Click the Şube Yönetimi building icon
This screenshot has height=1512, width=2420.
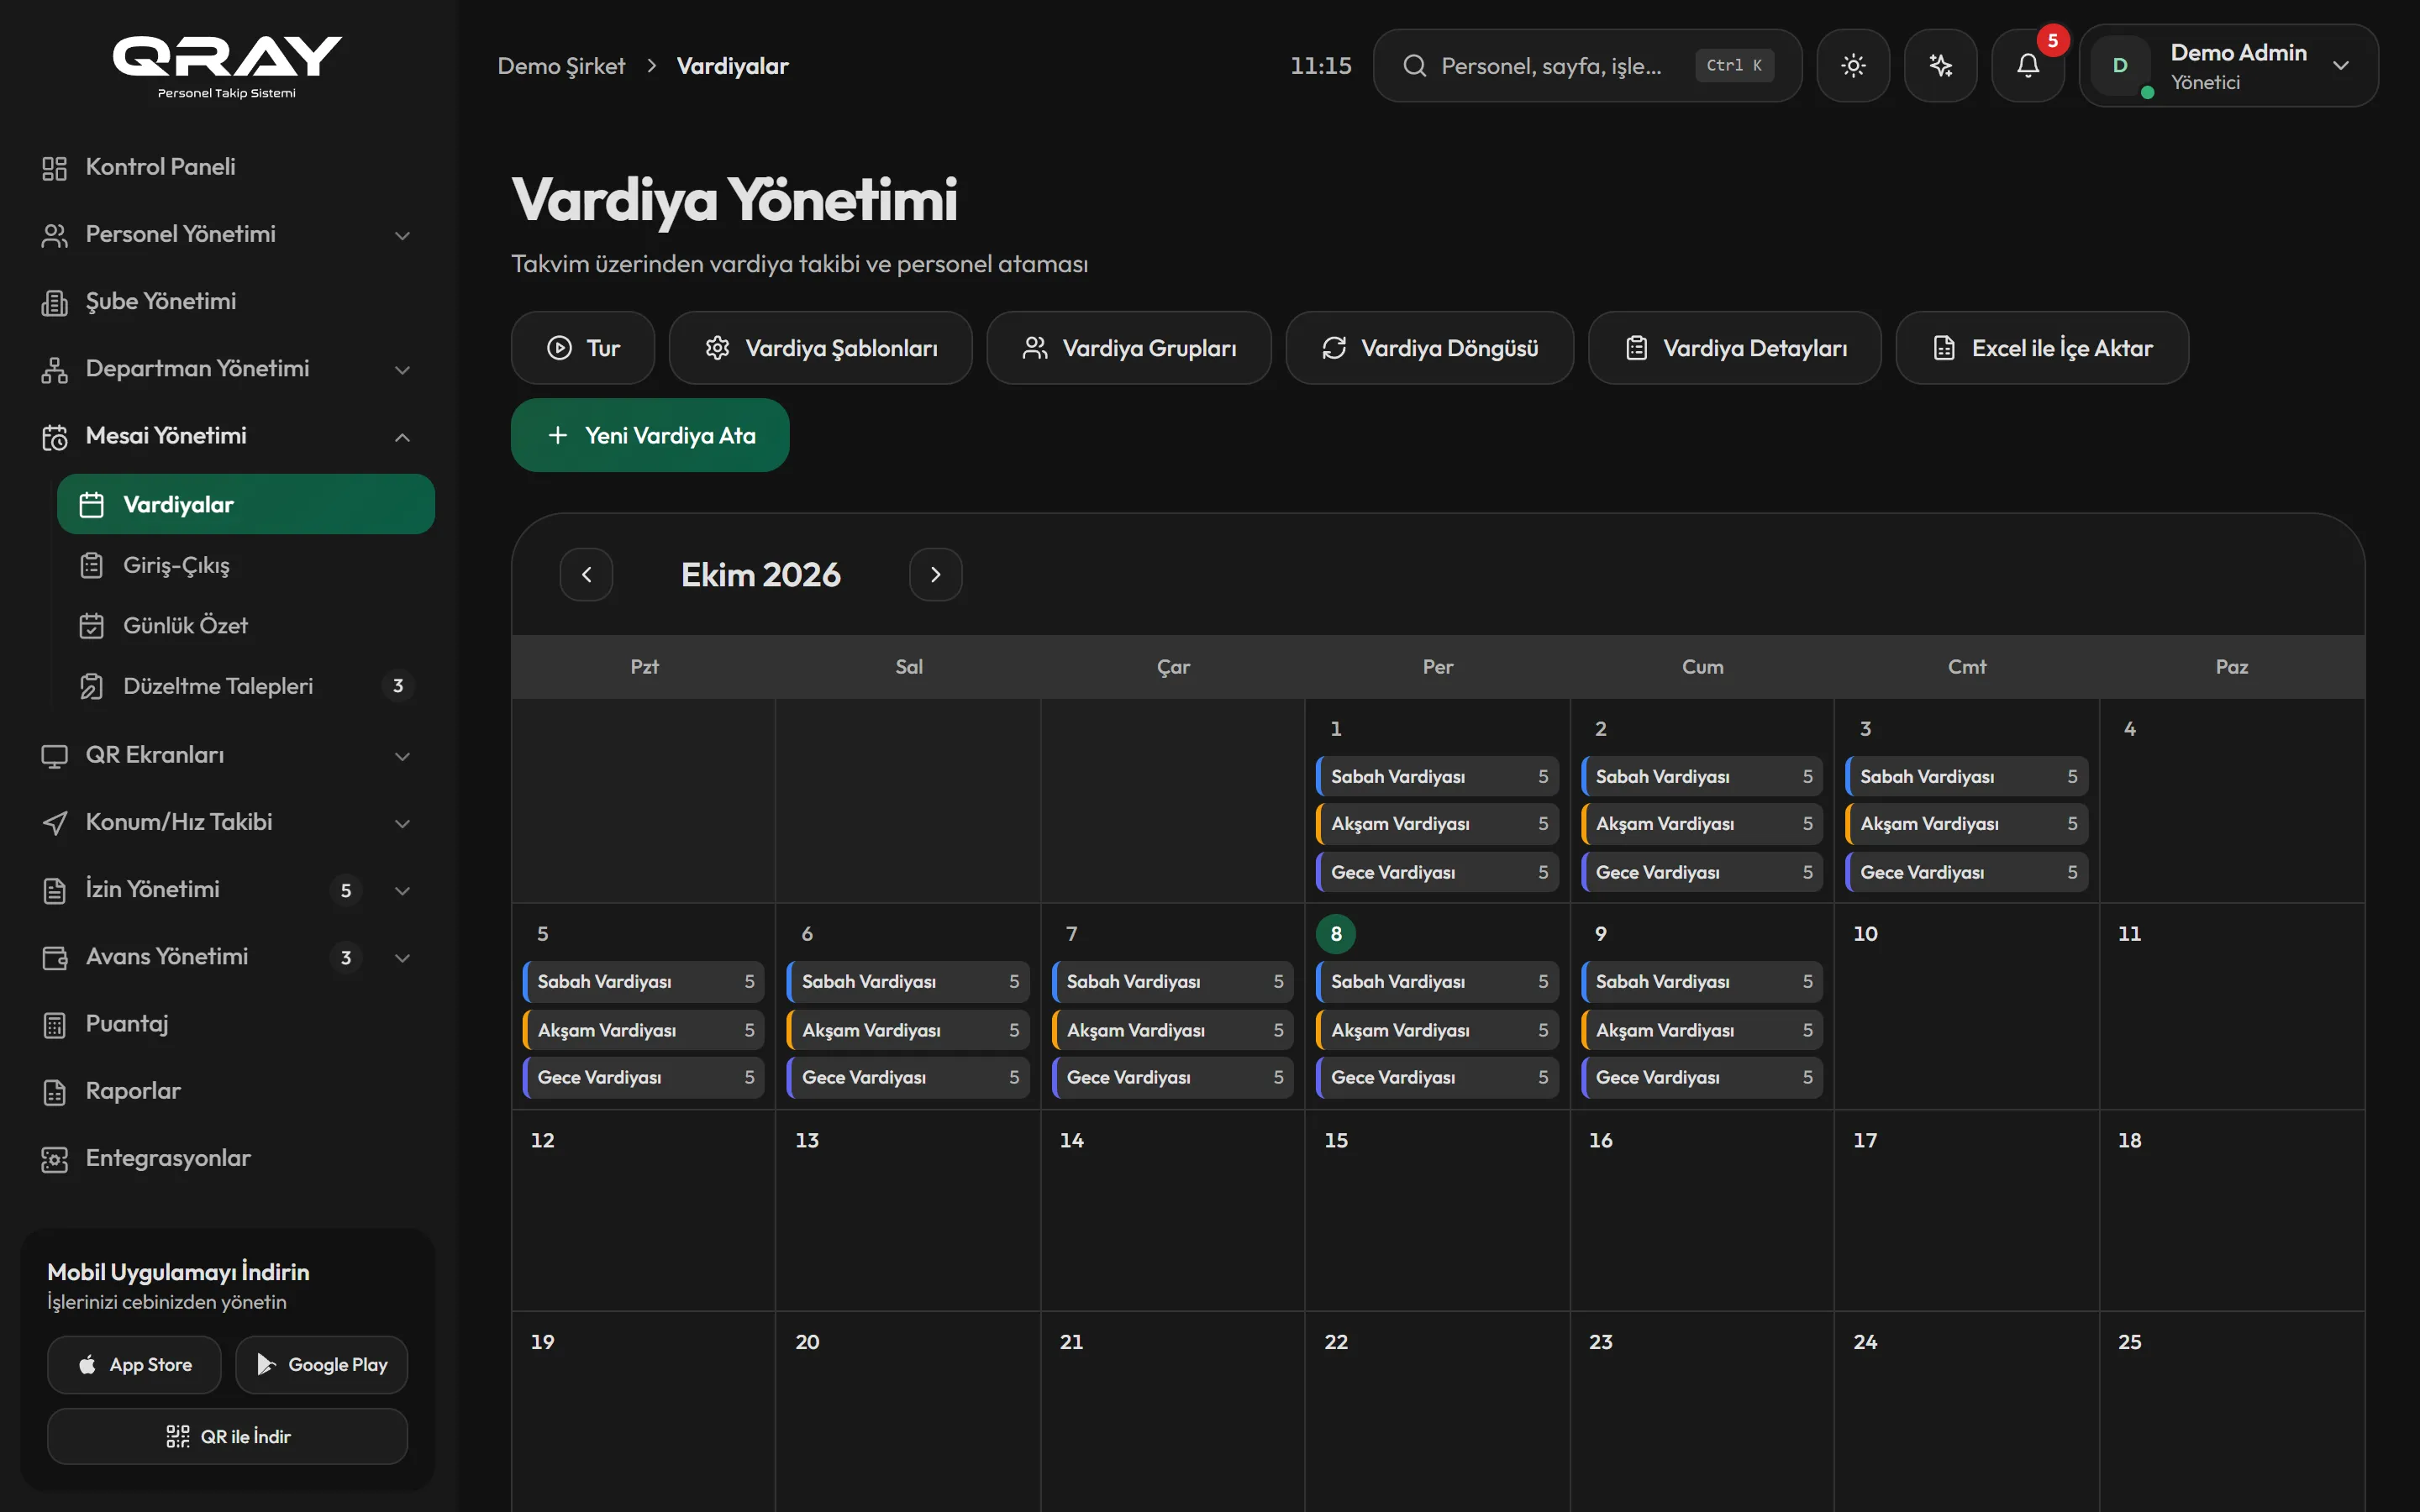pos(55,302)
